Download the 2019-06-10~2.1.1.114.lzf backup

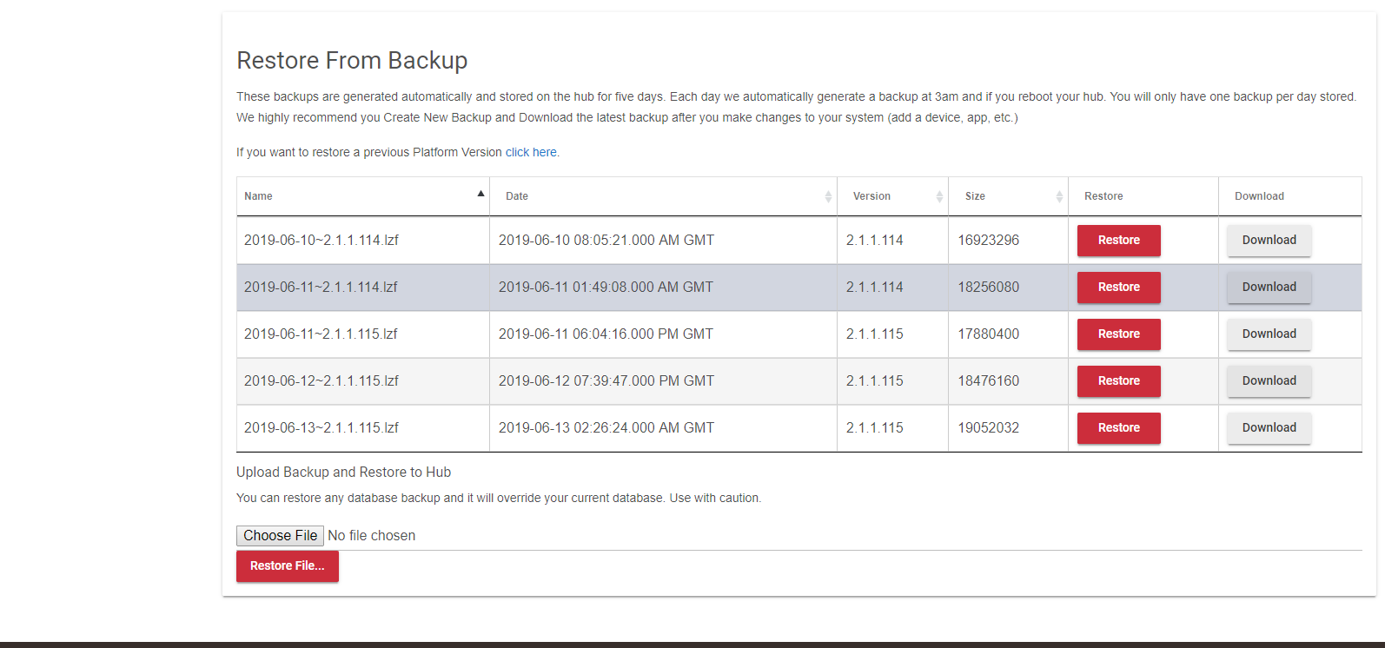1269,241
